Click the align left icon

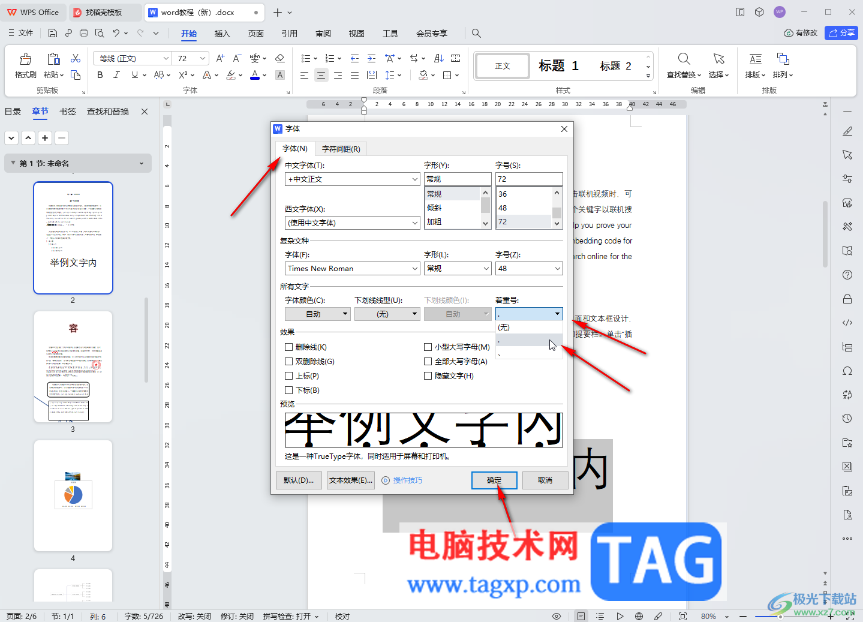(x=305, y=75)
